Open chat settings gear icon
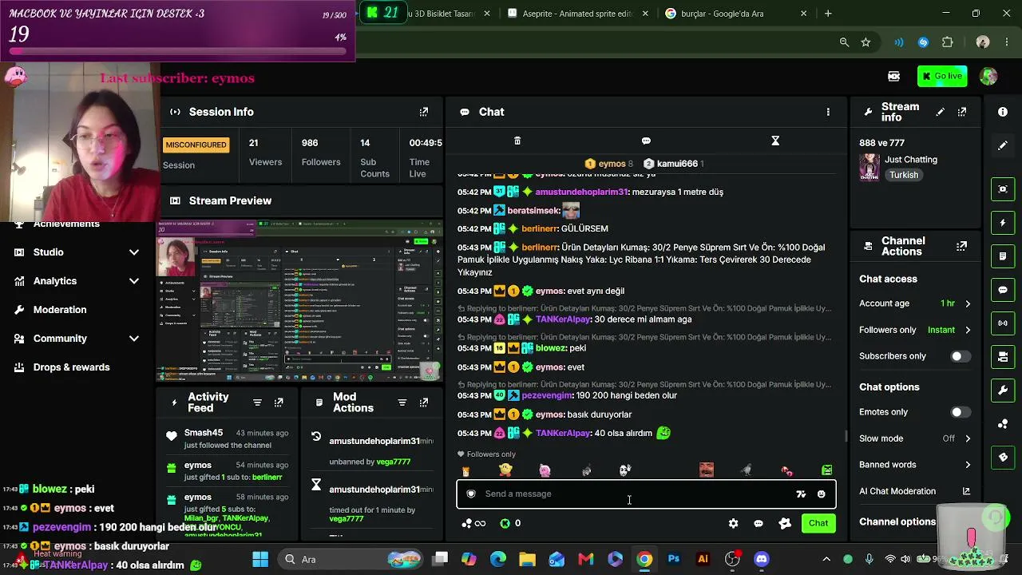This screenshot has width=1022, height=575. [x=733, y=523]
